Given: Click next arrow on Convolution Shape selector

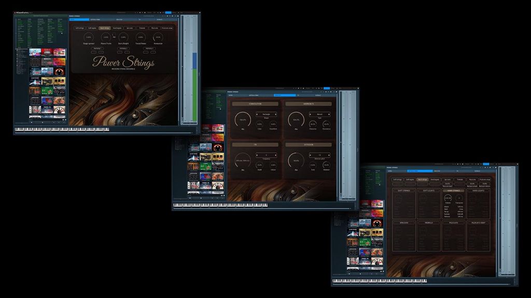Looking at the screenshot, I should [276, 114].
